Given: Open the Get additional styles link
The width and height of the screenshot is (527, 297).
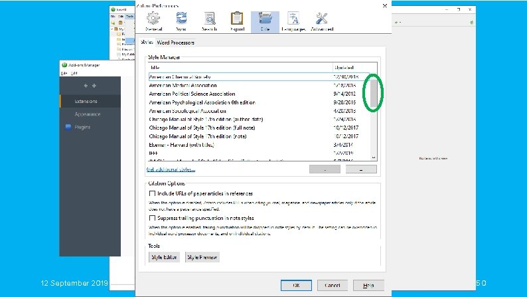Looking at the screenshot, I should pyautogui.click(x=171, y=169).
